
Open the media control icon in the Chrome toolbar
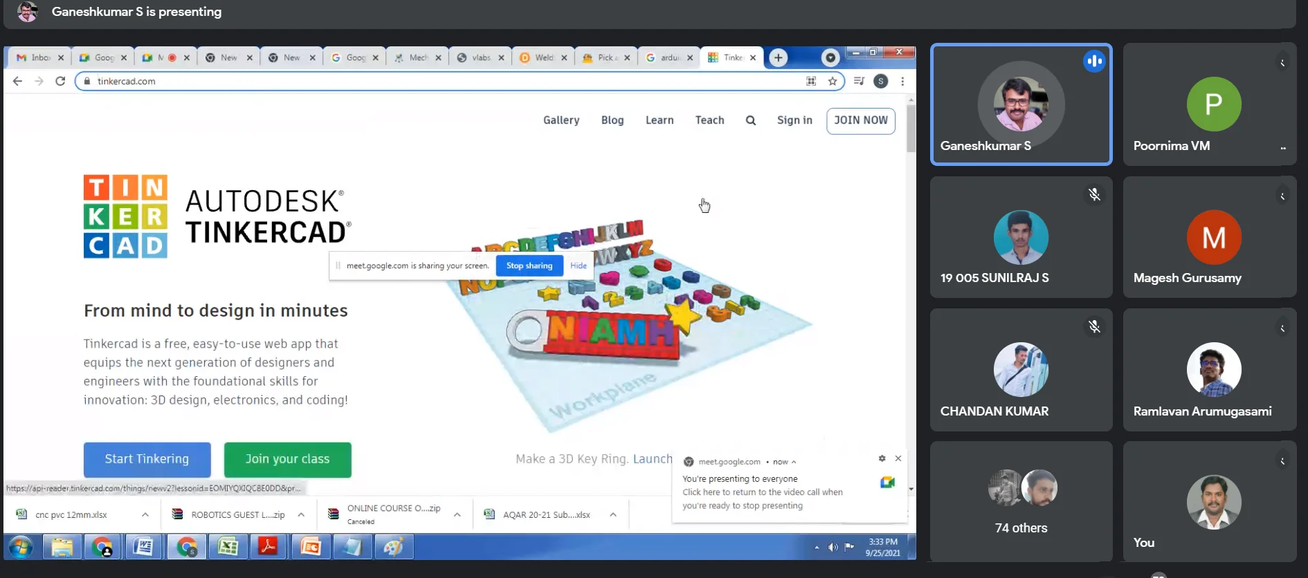pos(859,81)
